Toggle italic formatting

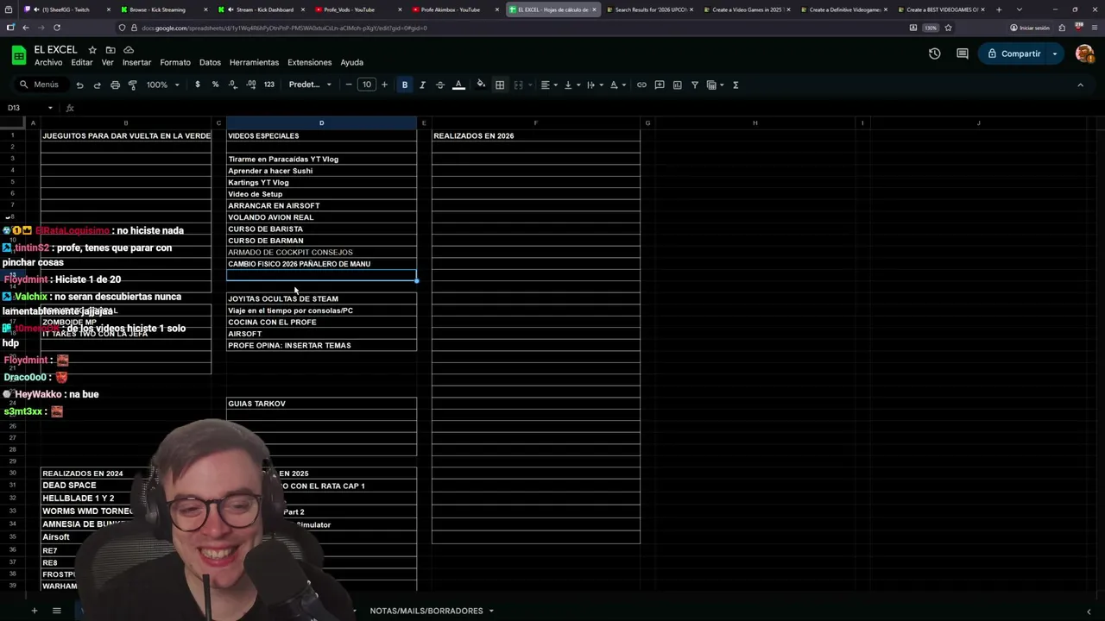pos(422,85)
